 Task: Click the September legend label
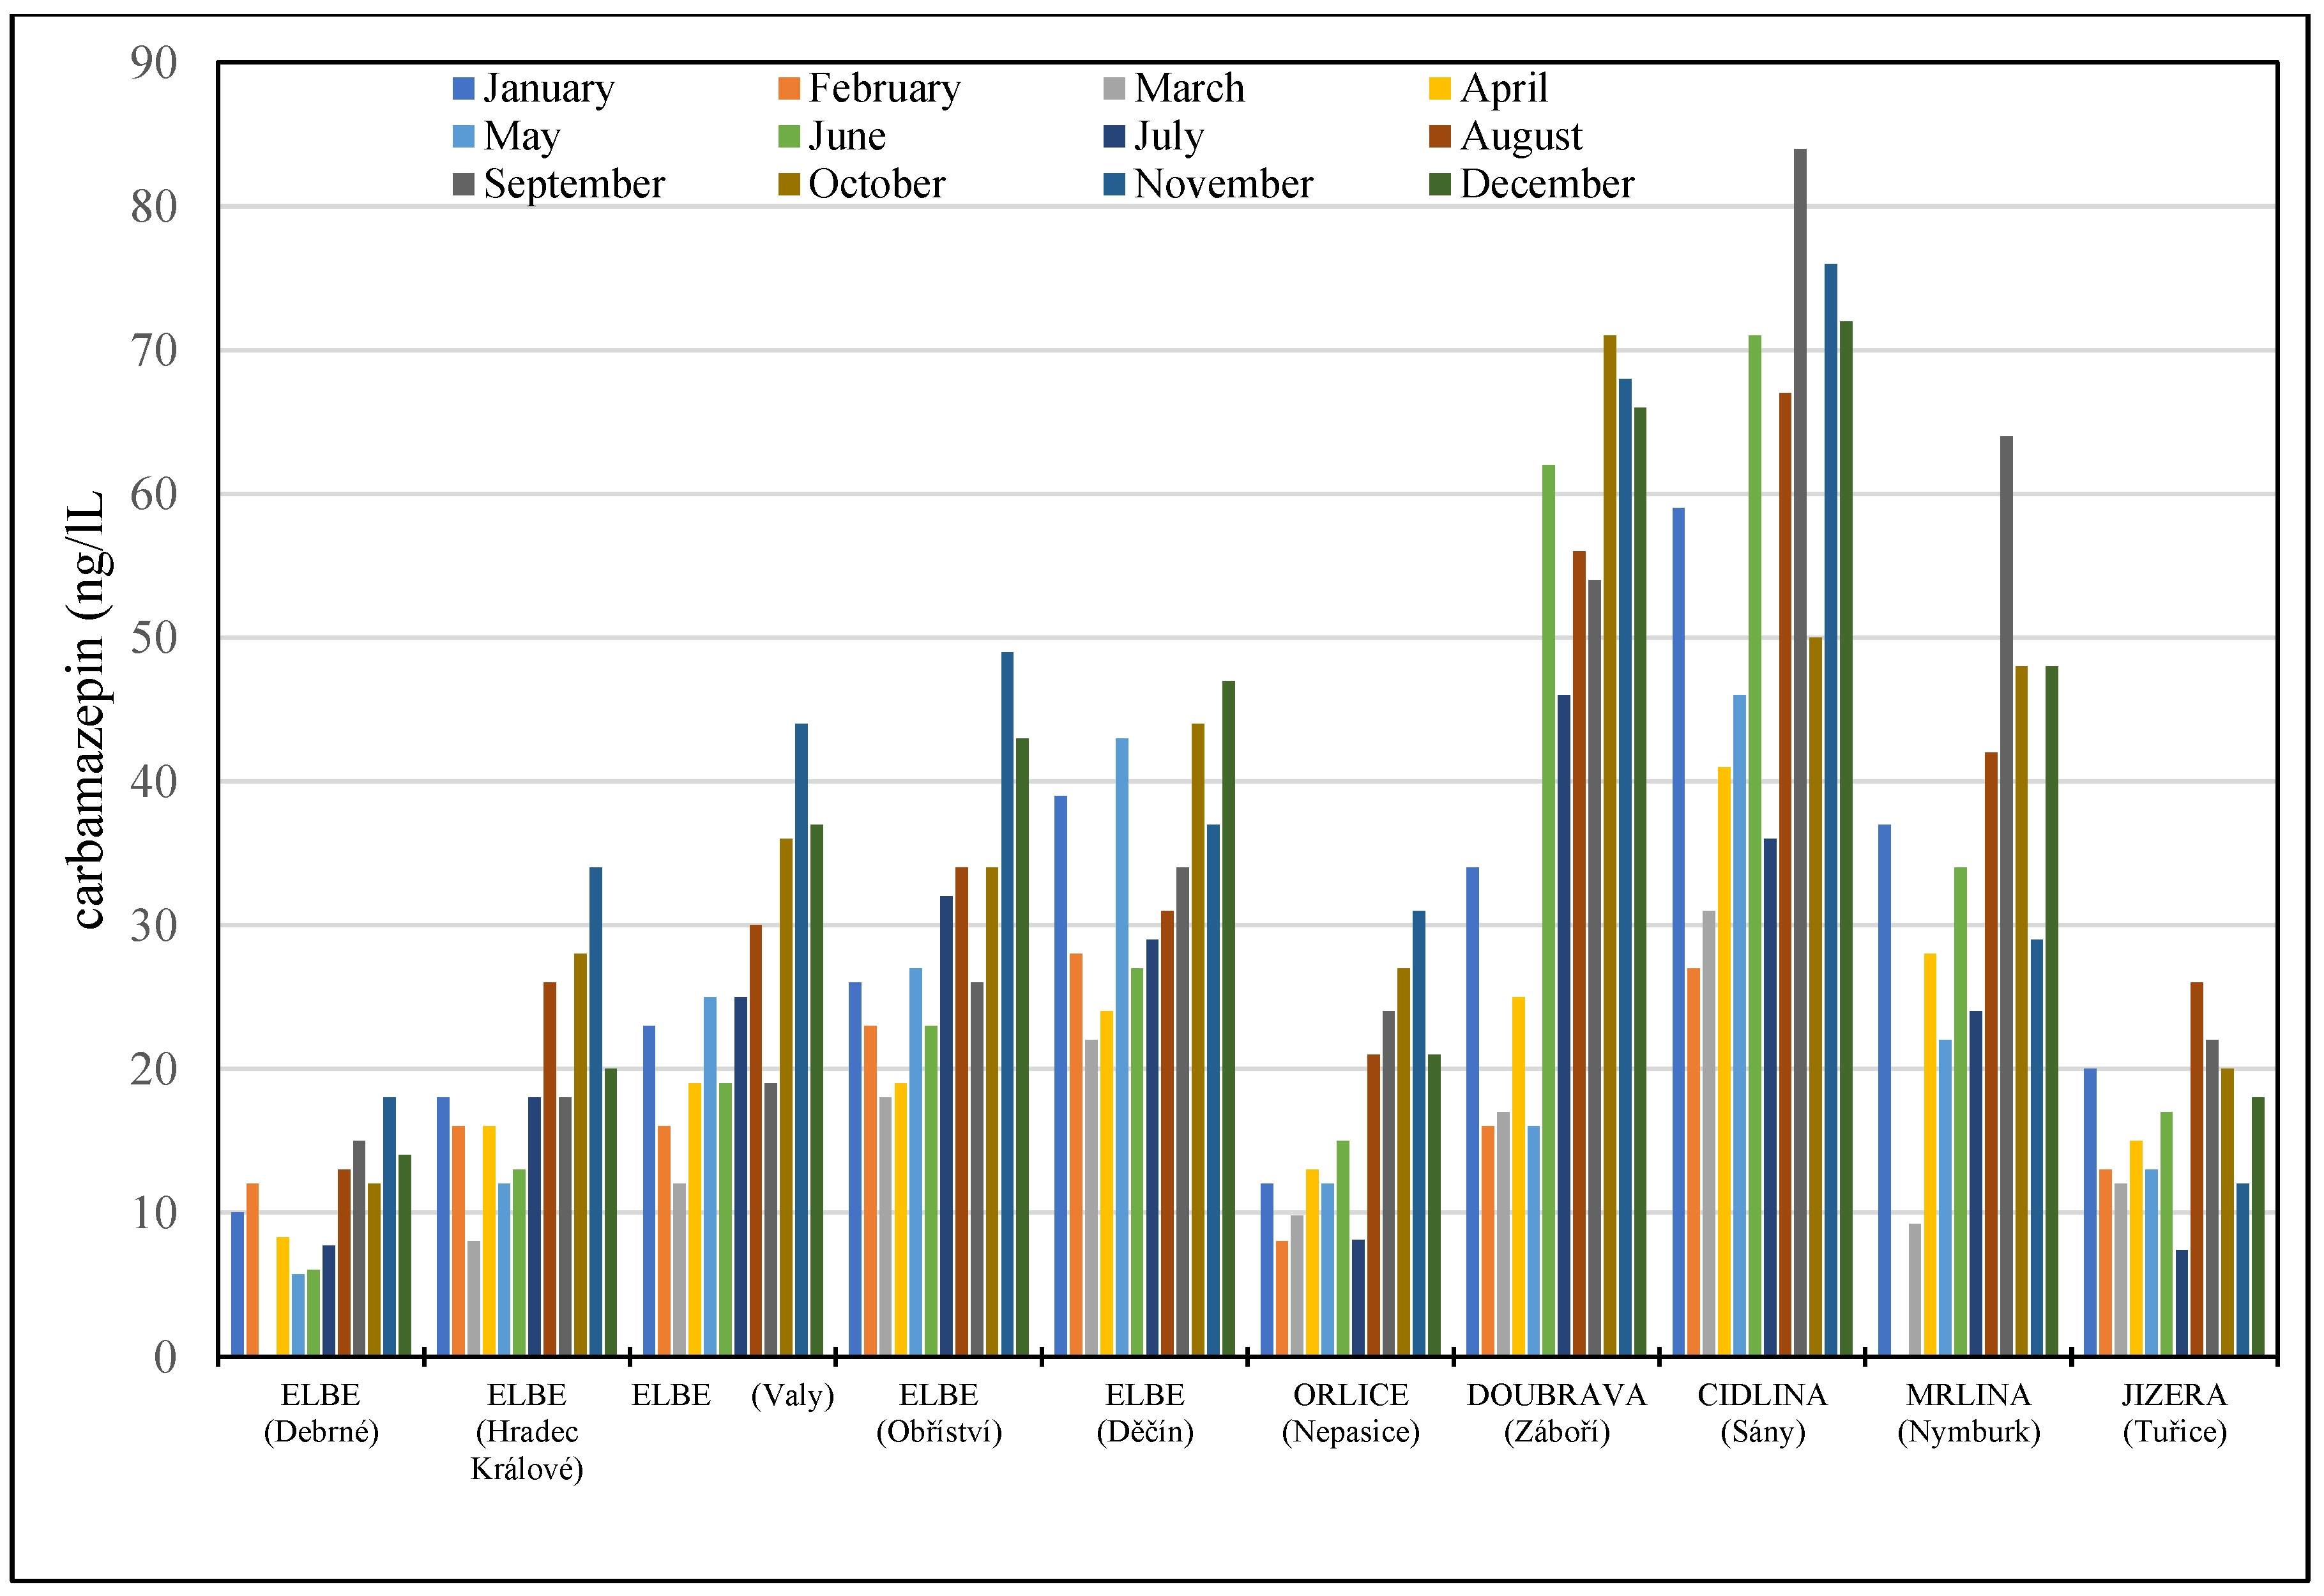coord(574,184)
